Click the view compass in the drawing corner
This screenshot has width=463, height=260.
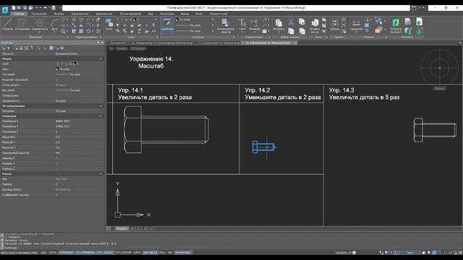(x=439, y=68)
